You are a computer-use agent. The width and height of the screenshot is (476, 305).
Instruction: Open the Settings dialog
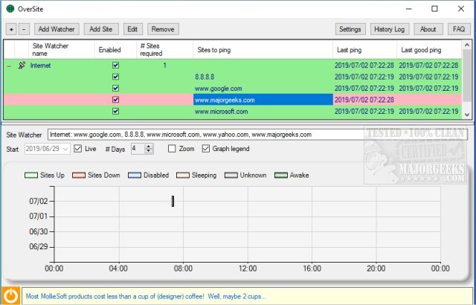coord(350,30)
